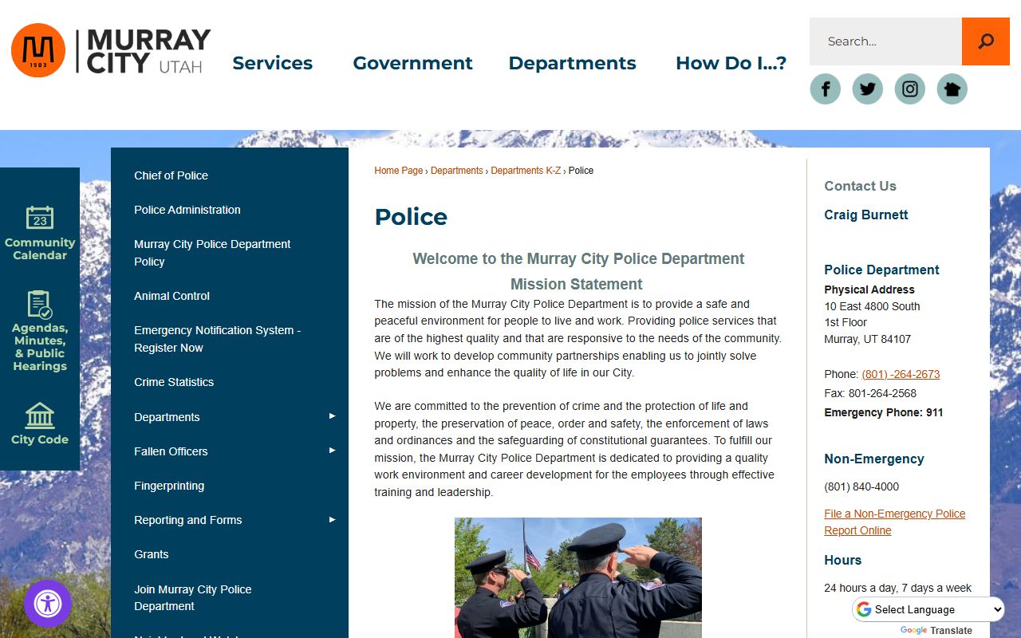Open the purple accessibility widget
This screenshot has width=1021, height=638.
pos(48,604)
